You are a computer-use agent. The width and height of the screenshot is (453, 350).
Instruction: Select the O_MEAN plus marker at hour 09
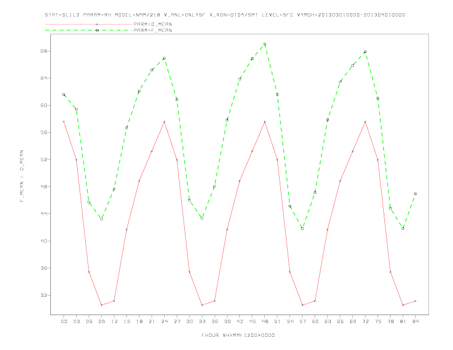101,305
